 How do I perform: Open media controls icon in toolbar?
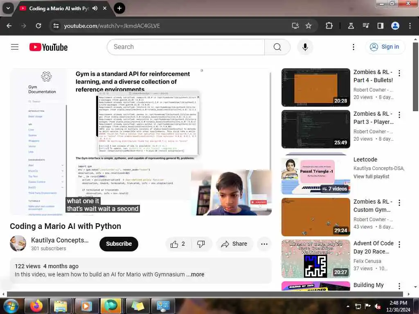coord(365,26)
